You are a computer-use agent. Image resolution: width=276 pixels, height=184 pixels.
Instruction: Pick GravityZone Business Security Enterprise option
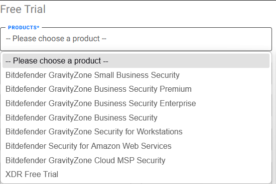tap(136, 103)
